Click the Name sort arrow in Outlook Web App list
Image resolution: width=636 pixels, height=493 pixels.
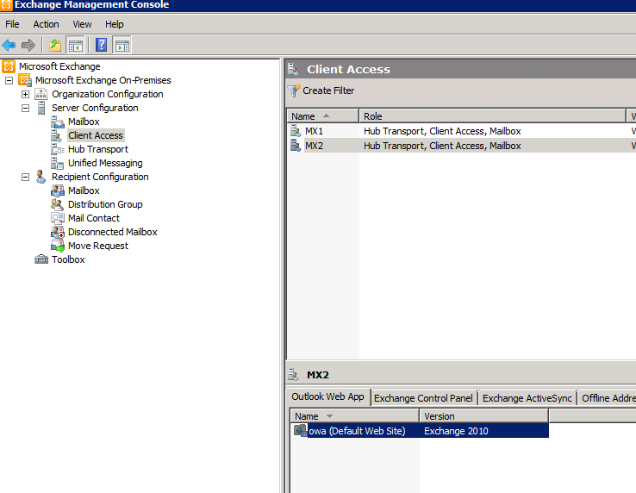329,416
